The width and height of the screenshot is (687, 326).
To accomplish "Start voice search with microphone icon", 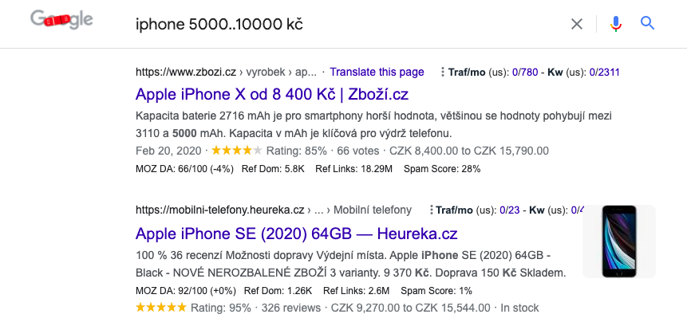I will 615,24.
